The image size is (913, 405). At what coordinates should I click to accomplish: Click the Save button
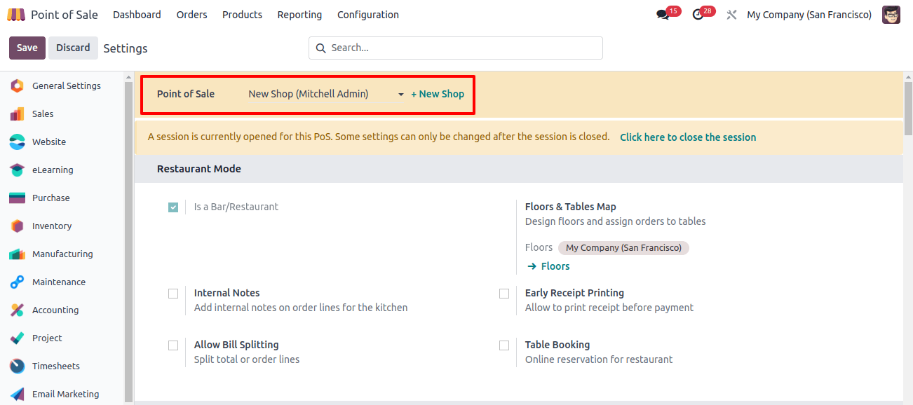click(x=27, y=48)
